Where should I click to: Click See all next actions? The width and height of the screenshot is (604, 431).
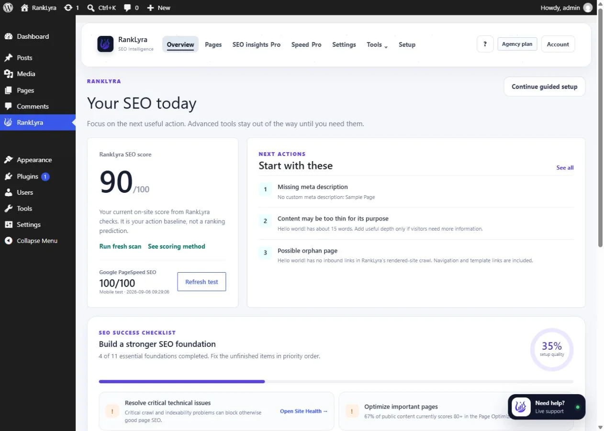(x=565, y=167)
